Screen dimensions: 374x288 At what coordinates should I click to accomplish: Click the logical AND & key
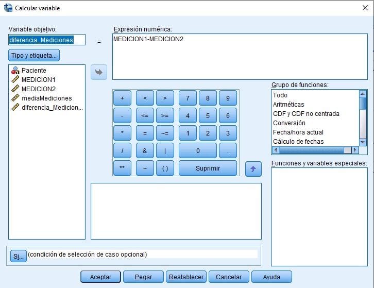click(145, 151)
